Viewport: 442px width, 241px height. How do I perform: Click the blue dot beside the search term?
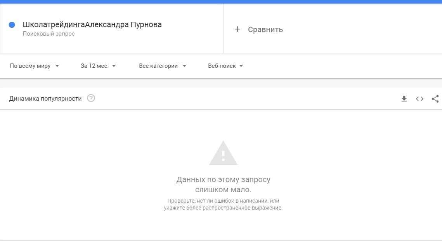(x=12, y=25)
